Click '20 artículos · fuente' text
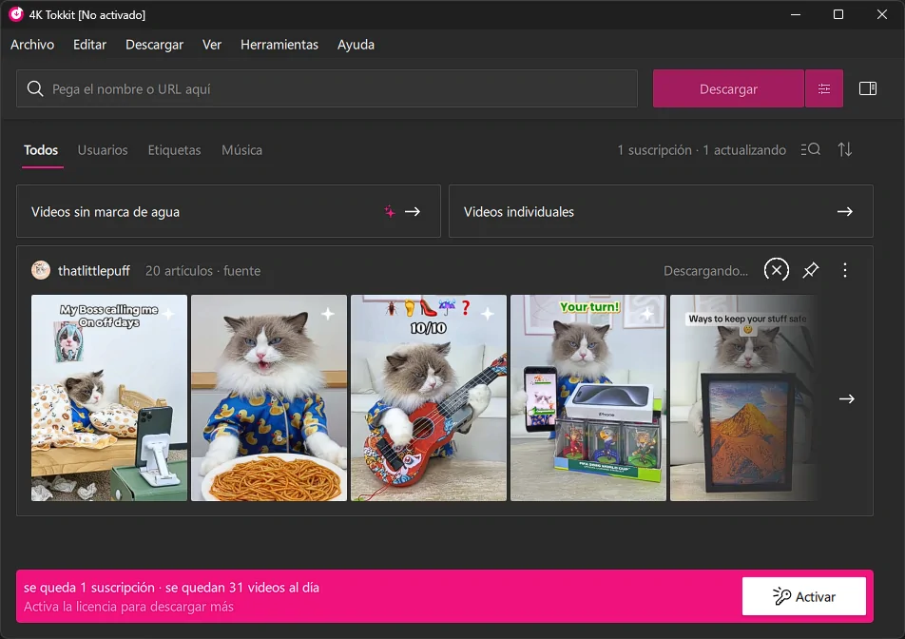905x639 pixels. [202, 271]
